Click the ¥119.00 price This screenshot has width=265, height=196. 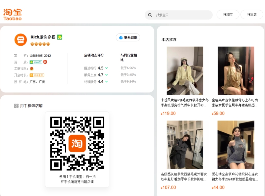(168, 113)
